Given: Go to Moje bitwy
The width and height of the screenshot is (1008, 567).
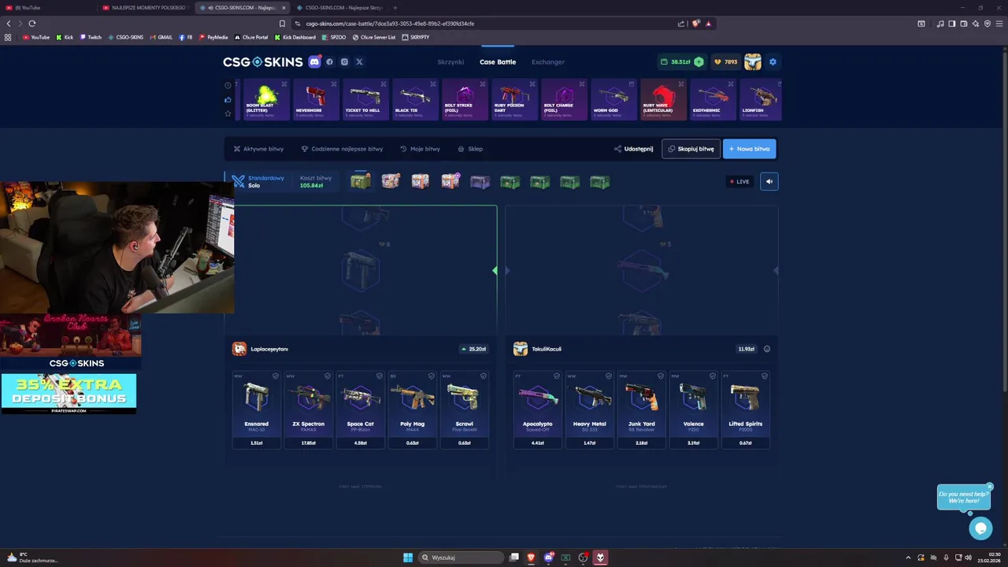Looking at the screenshot, I should [420, 149].
